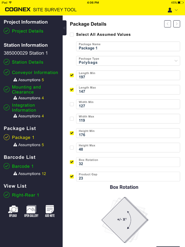185x247 pixels.
Task: Enable the Width Max assumed checkbox
Action: click(72, 119)
